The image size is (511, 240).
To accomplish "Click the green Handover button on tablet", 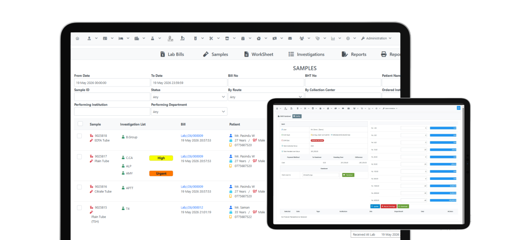I will tap(348, 175).
